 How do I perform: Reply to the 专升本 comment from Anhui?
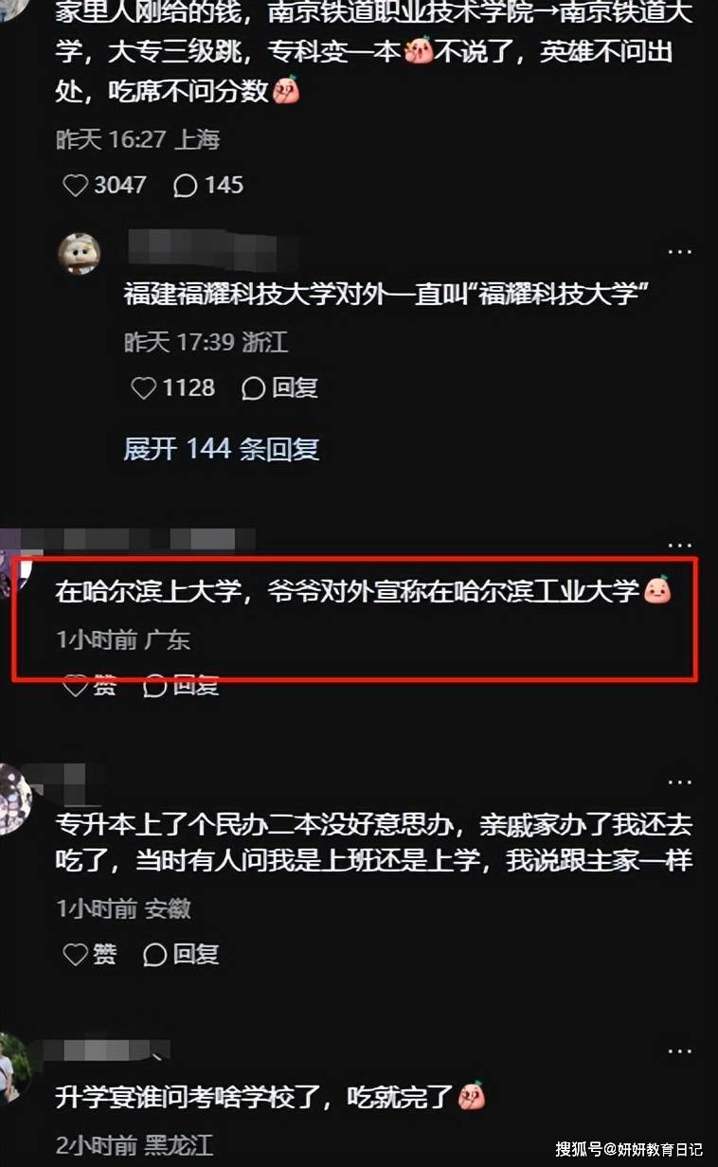tap(181, 954)
